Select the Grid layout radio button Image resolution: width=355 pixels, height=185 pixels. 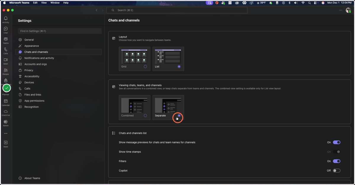pos(145,67)
